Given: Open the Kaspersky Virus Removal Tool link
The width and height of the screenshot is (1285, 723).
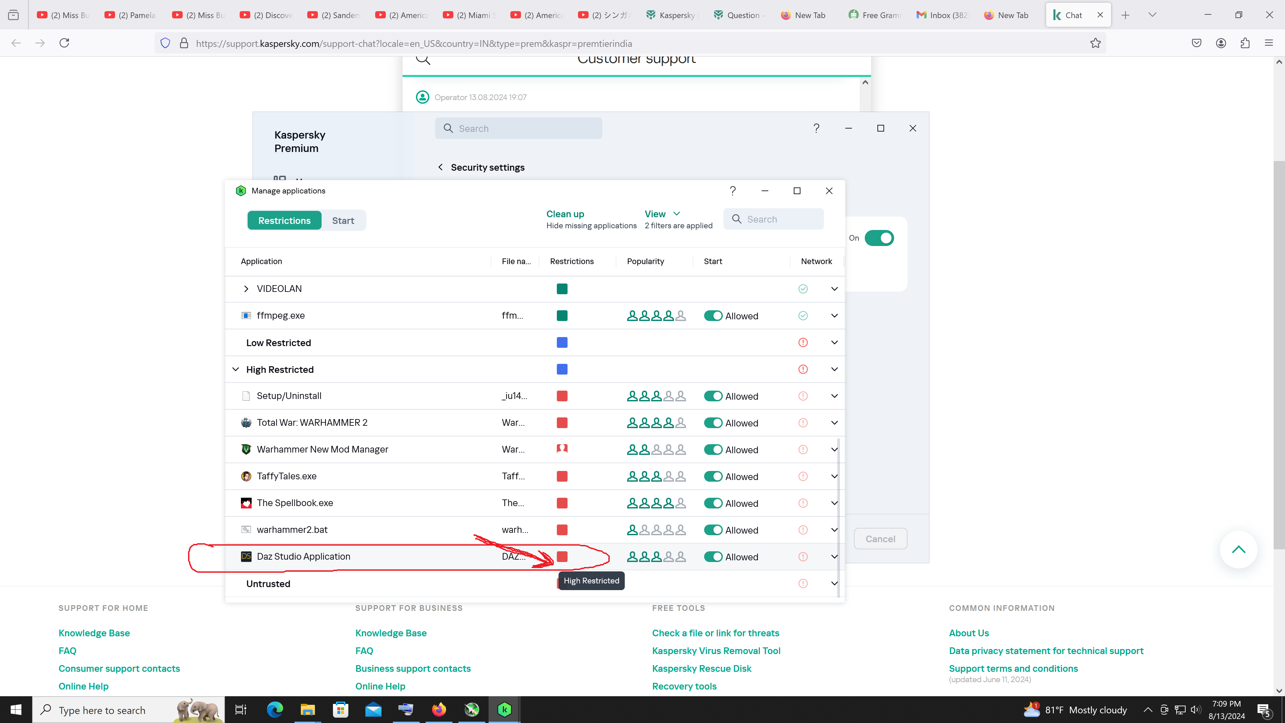Looking at the screenshot, I should click(716, 651).
